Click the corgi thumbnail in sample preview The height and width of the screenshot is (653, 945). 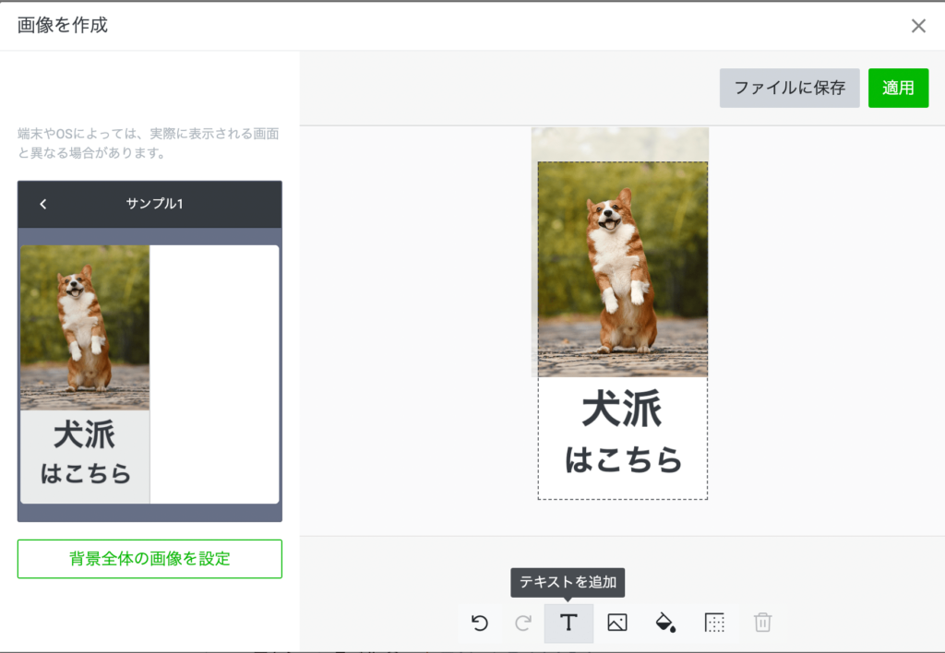85,327
